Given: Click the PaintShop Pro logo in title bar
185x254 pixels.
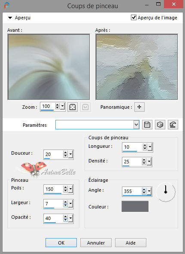Looking at the screenshot, I should (6, 6).
